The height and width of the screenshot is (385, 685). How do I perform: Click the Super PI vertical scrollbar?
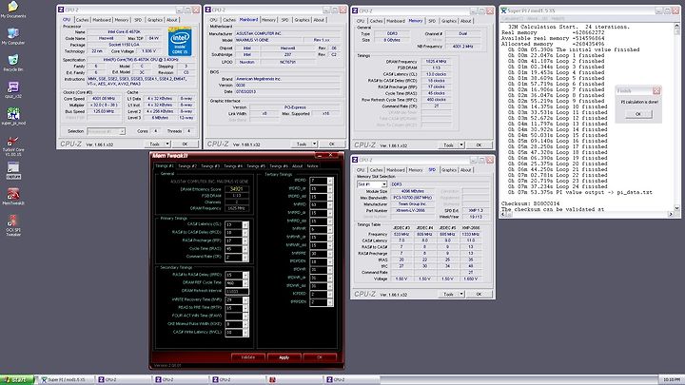(676, 118)
